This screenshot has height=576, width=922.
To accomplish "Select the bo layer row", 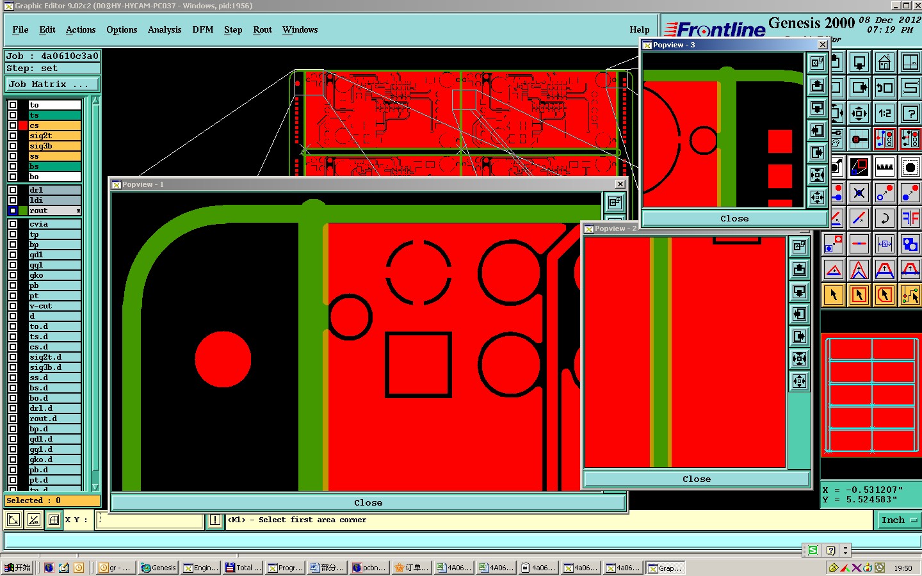I will coord(54,177).
